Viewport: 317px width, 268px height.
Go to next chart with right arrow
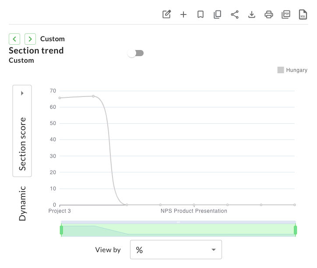[30, 39]
